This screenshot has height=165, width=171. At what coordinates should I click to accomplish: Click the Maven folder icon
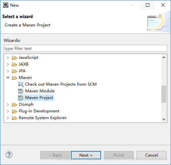[x=14, y=78]
